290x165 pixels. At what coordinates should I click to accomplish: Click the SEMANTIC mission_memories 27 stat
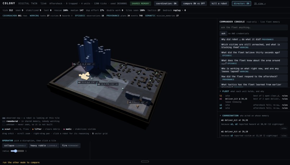tap(162, 16)
